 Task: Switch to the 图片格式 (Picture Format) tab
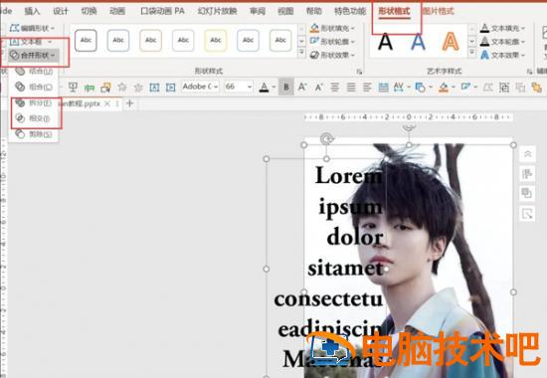(438, 11)
